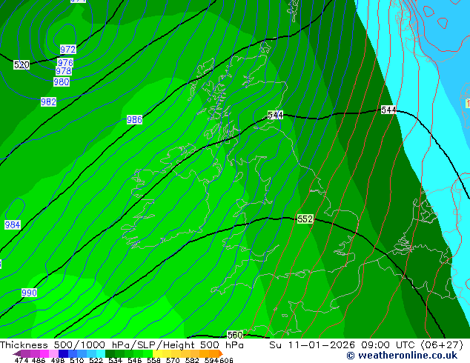Select the 560 contour label at bottom
The width and height of the screenshot is (470, 363).
click(x=235, y=335)
